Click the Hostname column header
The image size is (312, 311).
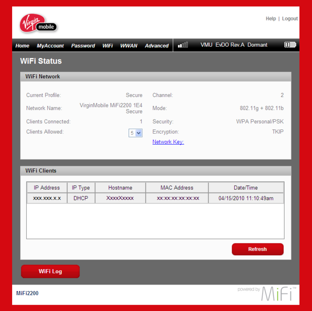120,188
